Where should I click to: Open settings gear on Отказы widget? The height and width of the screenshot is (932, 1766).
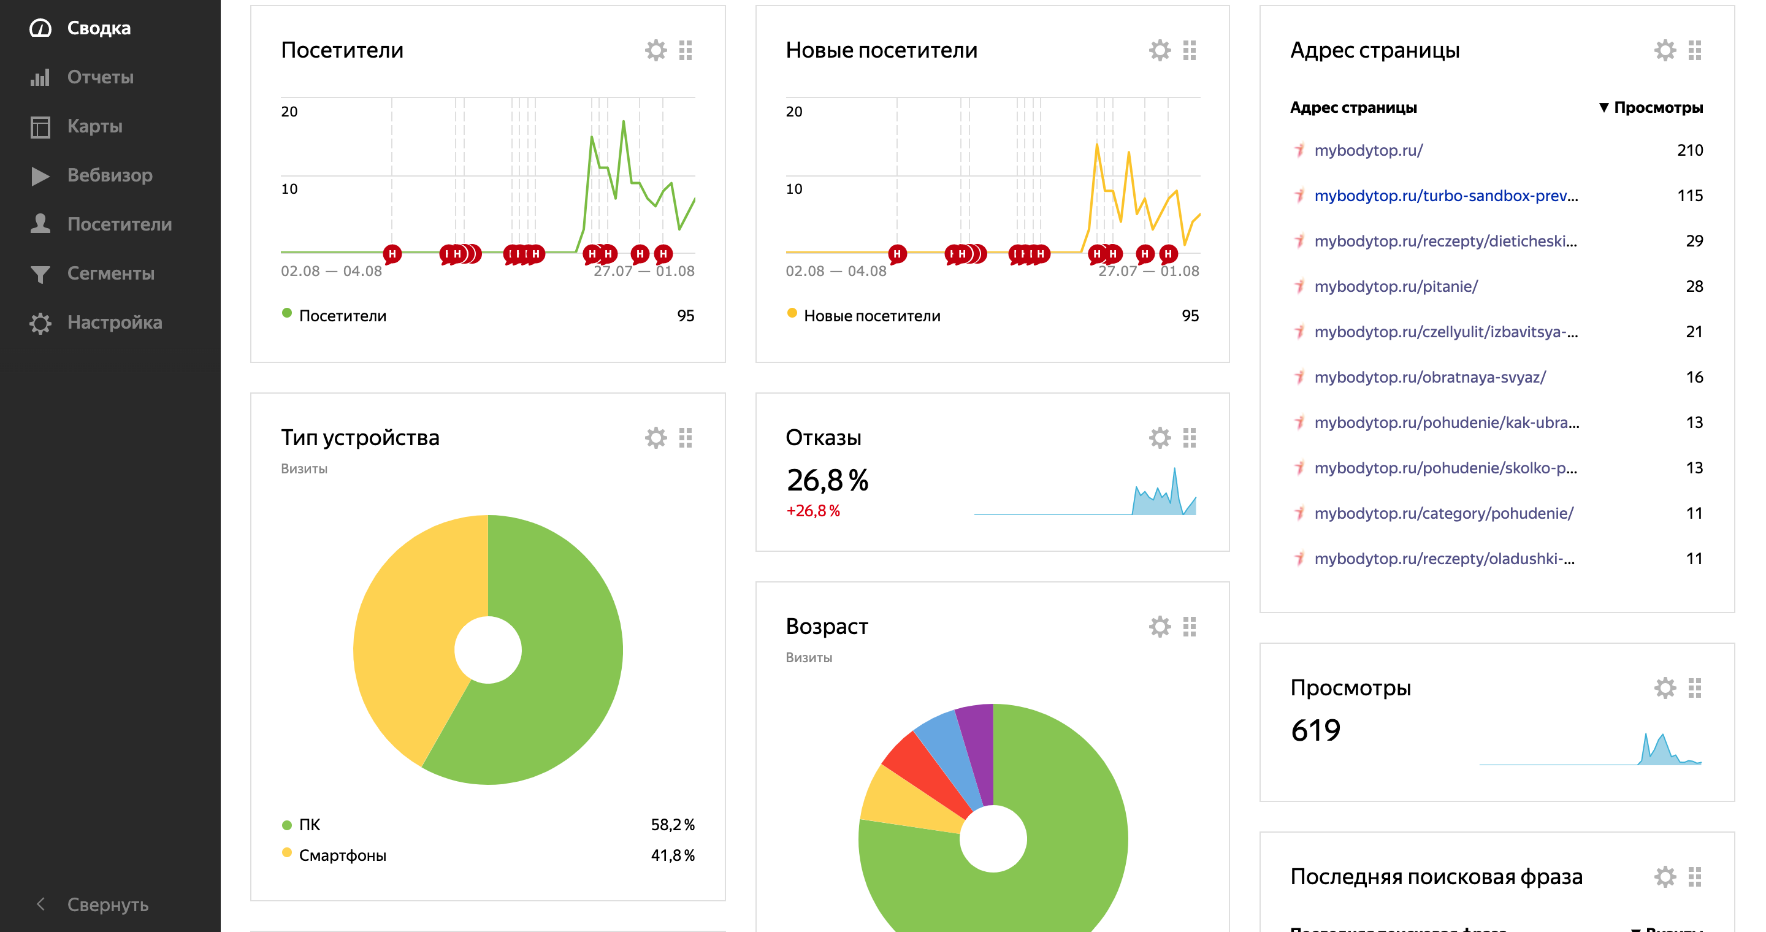point(1160,437)
